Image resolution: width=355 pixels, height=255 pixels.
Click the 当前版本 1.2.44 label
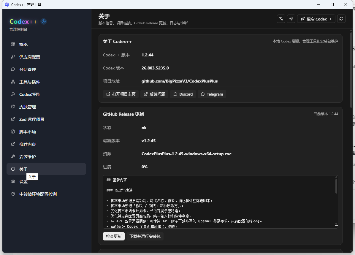tap(326, 114)
